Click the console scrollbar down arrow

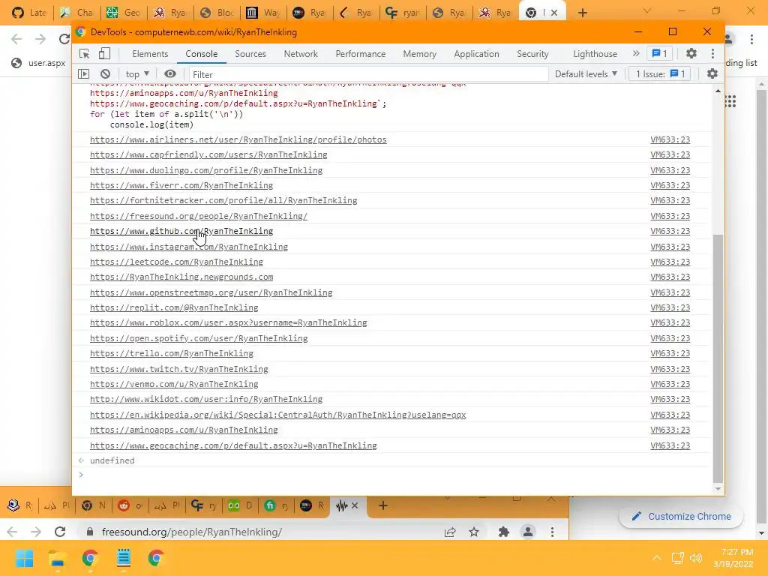(x=718, y=489)
